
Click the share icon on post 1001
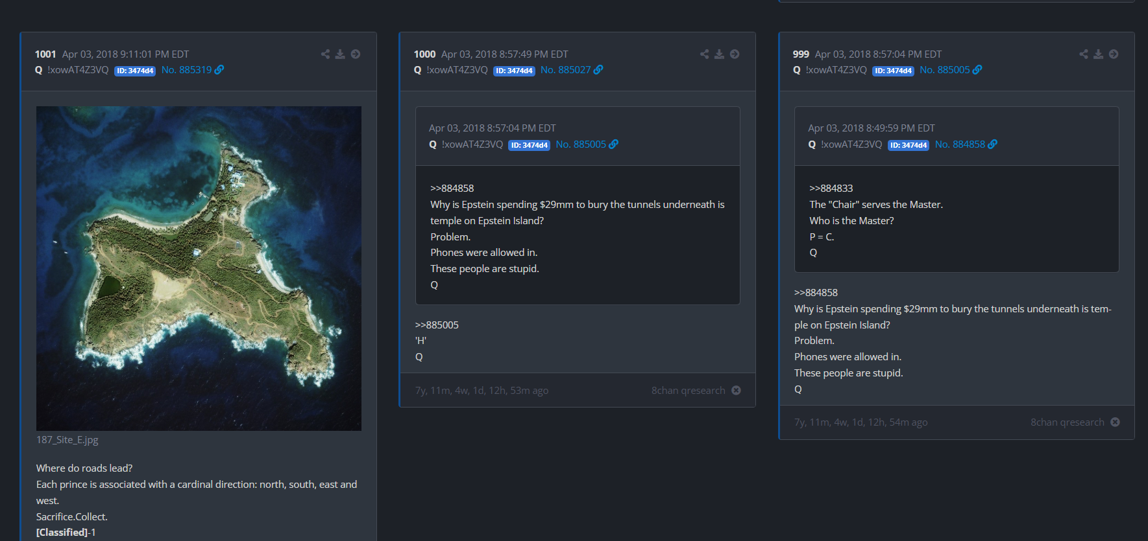(x=325, y=54)
